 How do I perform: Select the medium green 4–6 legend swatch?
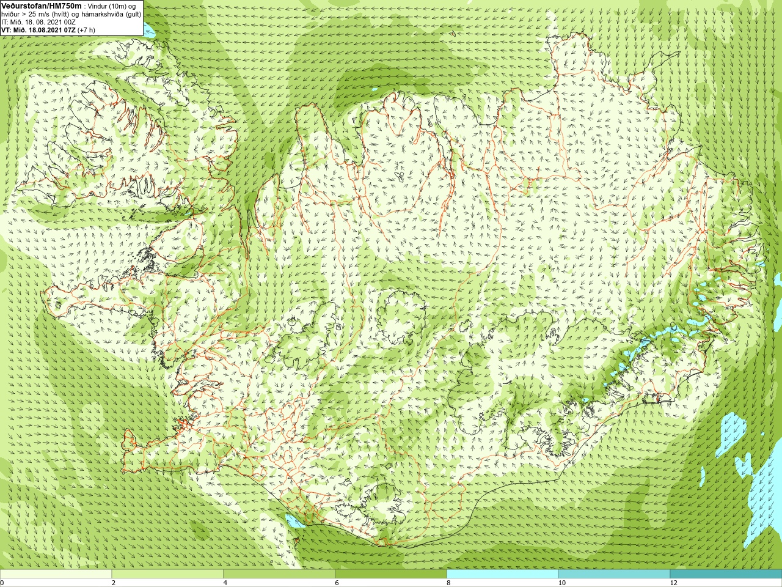[279, 574]
